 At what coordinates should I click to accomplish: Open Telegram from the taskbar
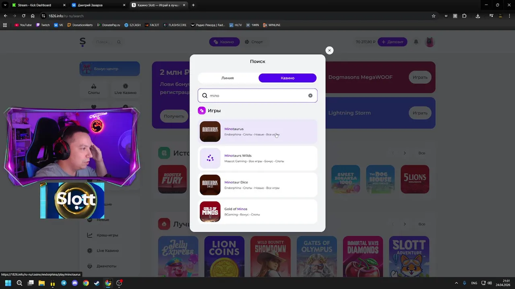(x=64, y=283)
